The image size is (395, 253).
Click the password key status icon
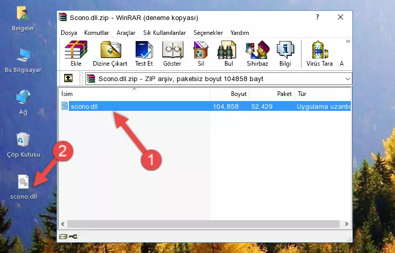tap(73, 237)
